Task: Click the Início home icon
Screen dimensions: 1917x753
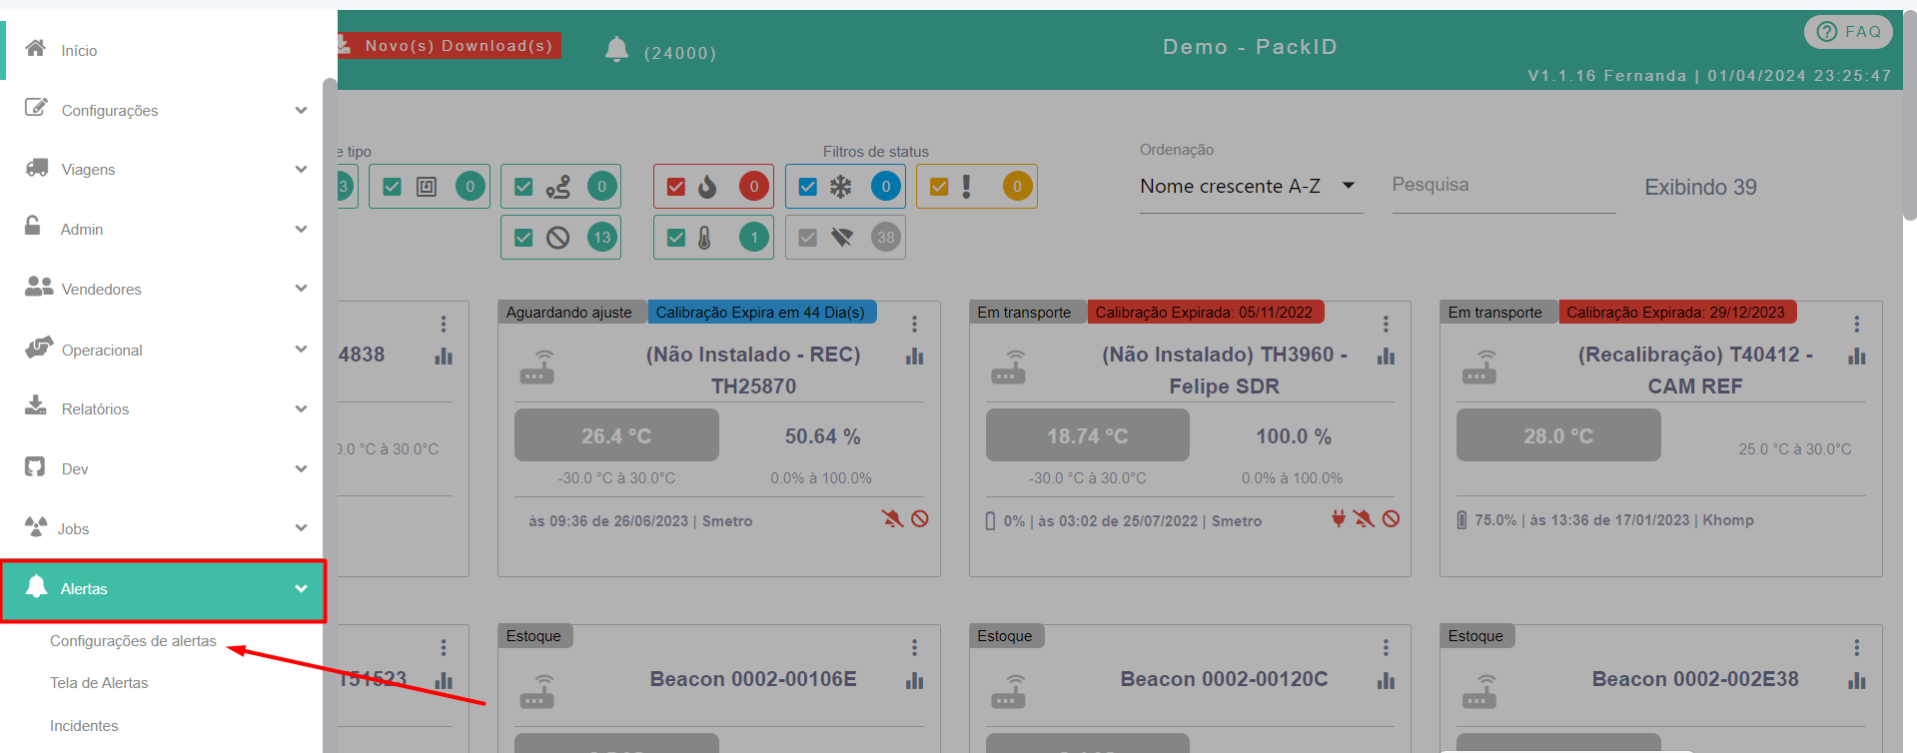Action: click(36, 49)
